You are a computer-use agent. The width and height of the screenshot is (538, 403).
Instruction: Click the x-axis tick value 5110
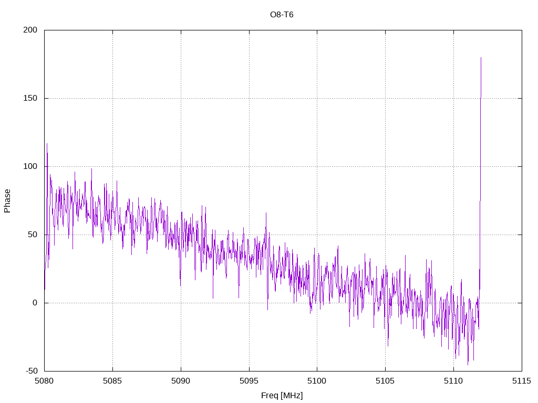[x=453, y=381]
